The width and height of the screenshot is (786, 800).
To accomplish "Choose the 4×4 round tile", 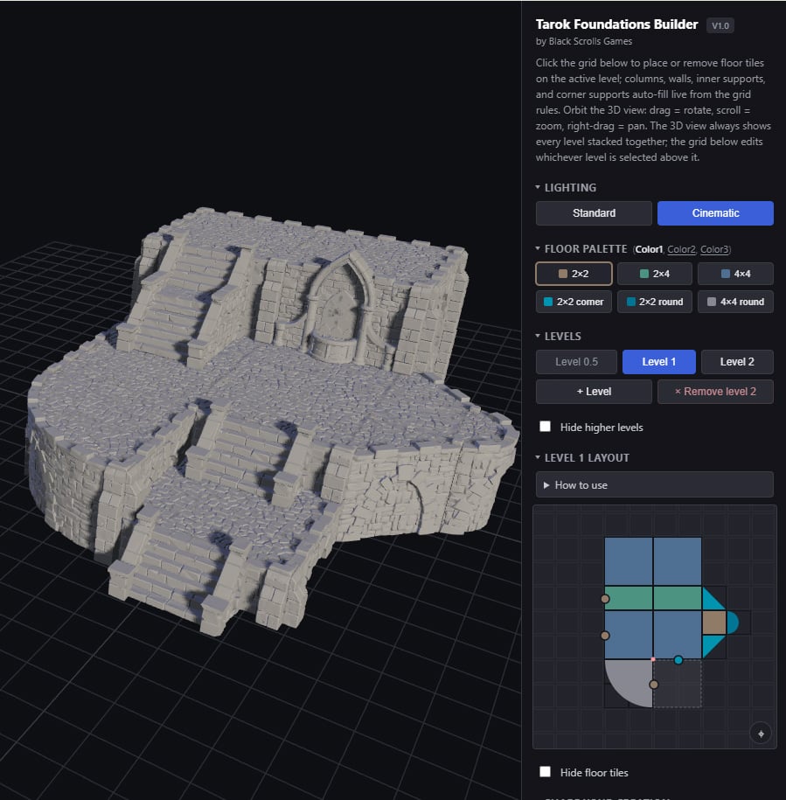I will click(x=735, y=302).
